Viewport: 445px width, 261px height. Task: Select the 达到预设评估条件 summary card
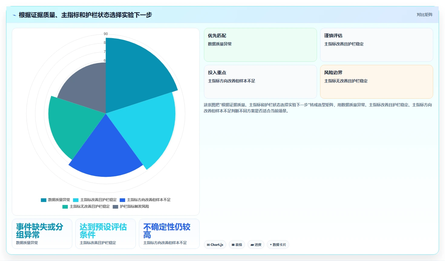106,234
